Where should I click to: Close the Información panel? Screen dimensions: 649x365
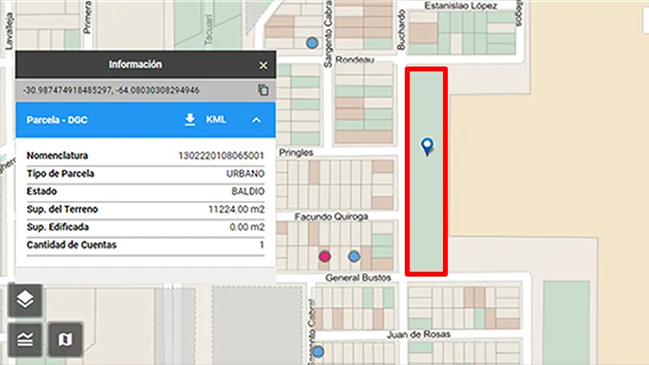(263, 65)
